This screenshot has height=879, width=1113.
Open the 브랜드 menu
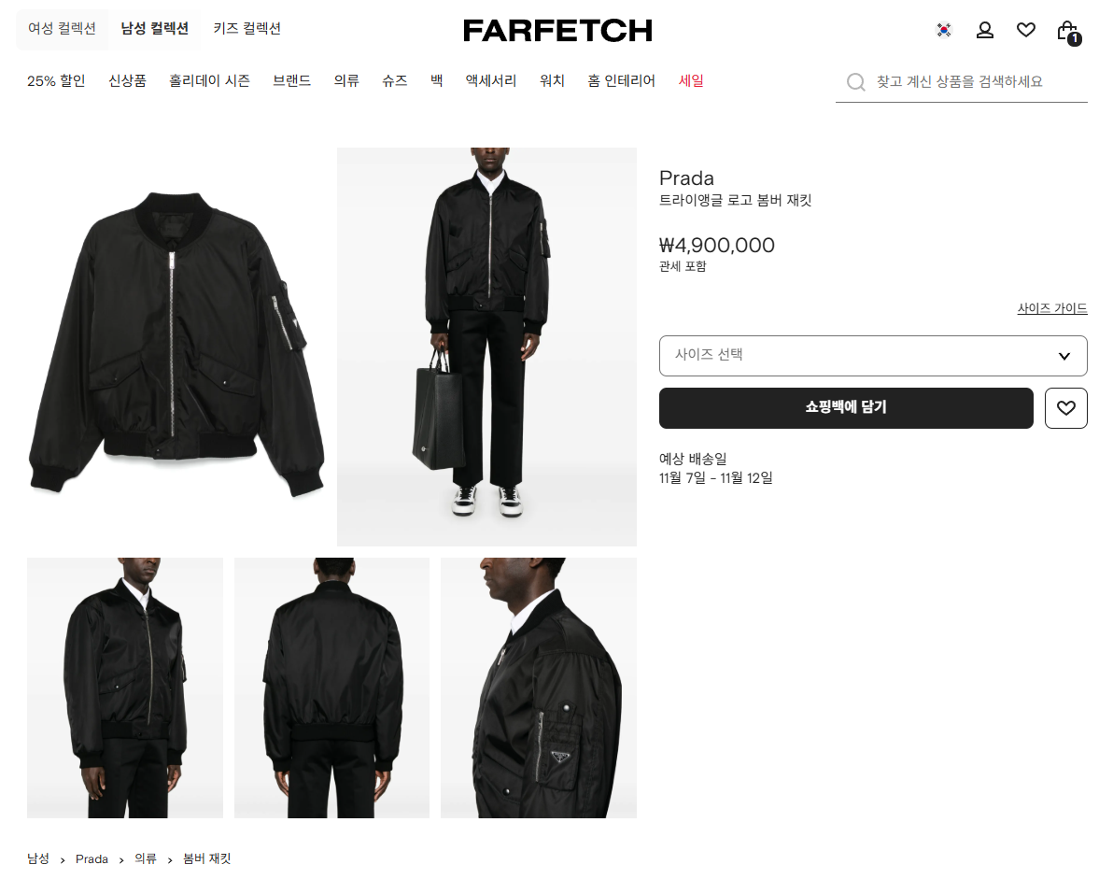291,81
